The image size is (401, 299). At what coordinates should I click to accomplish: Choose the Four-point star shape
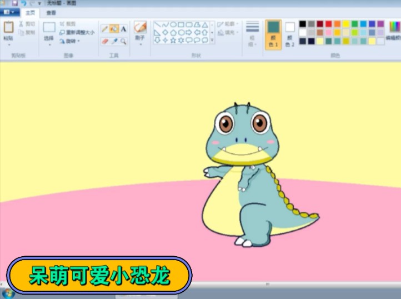166,40
